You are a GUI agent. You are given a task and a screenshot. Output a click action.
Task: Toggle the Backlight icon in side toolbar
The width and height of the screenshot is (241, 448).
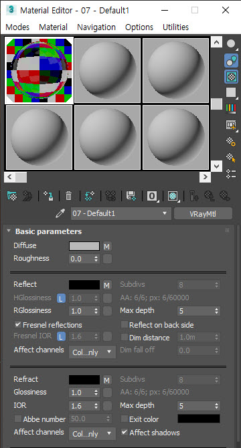pos(231,60)
